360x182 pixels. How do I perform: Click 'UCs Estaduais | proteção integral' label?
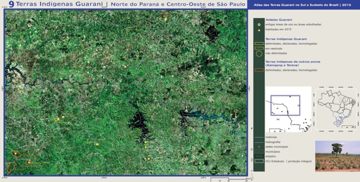coord(288,161)
